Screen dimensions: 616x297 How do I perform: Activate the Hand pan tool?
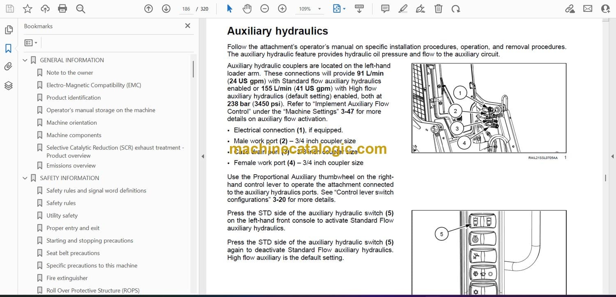pos(247,9)
